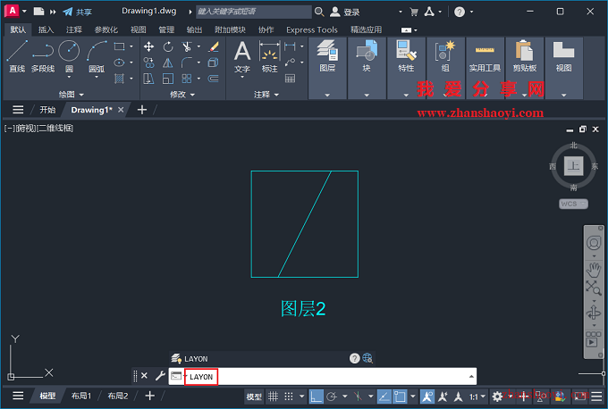Use the Mirror tool
The height and width of the screenshot is (409, 608).
click(x=168, y=63)
